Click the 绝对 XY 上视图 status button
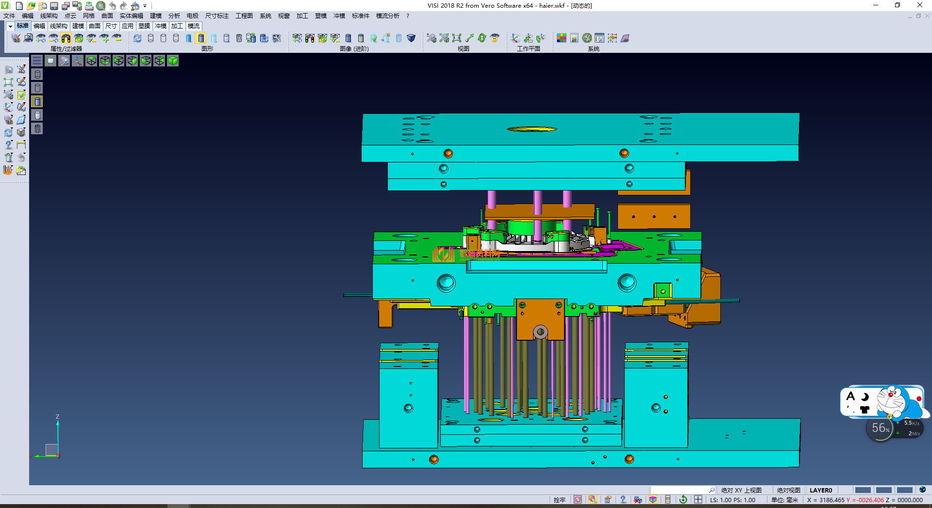The height and width of the screenshot is (508, 932). point(741,490)
